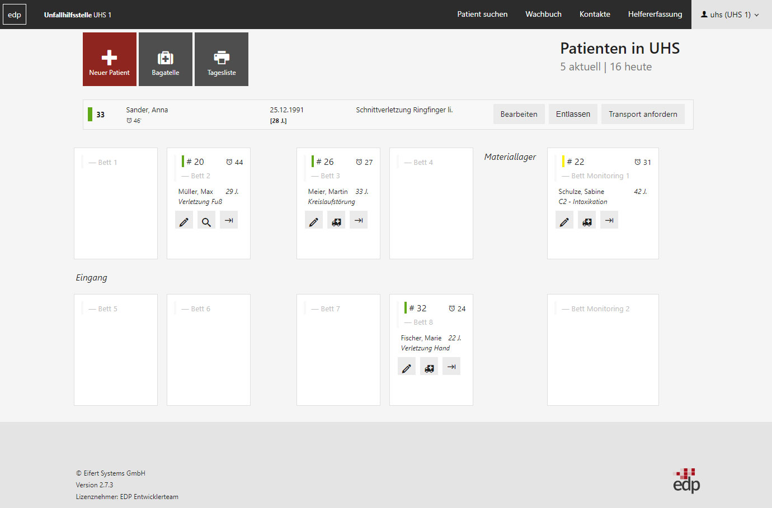The height and width of the screenshot is (508, 772).
Task: Click Transport anfordern for patient 33
Action: point(643,114)
